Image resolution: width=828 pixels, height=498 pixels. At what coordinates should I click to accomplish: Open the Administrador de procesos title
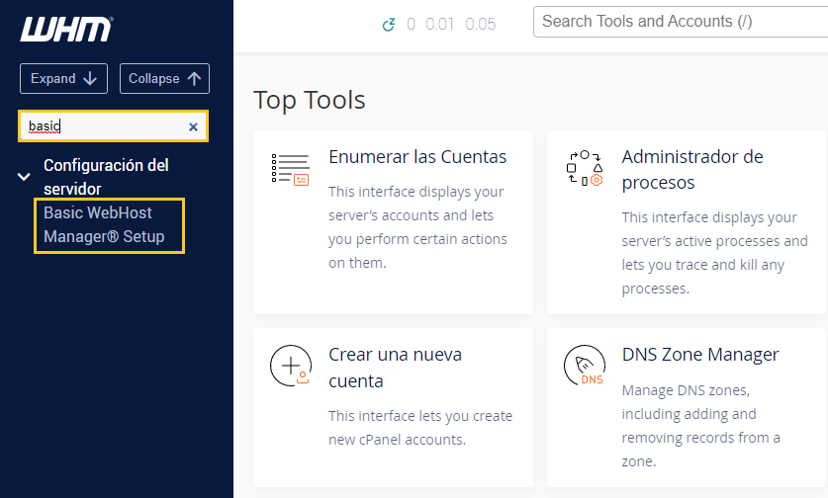[x=692, y=169]
